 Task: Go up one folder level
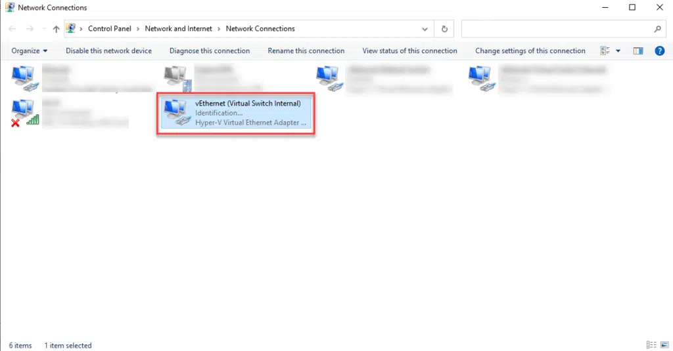pos(57,29)
